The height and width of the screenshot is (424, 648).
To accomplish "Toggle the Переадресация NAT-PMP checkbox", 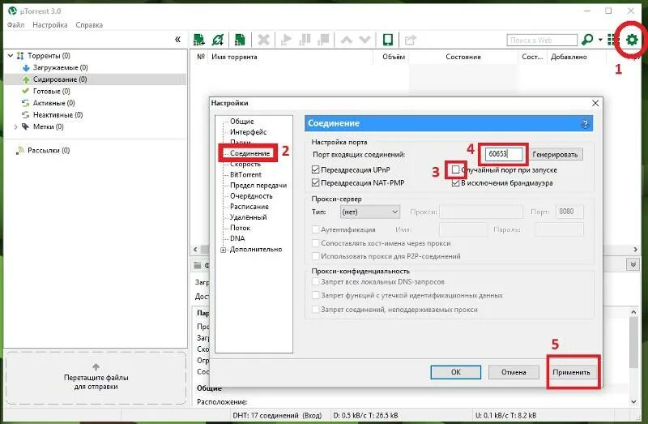I will 316,183.
